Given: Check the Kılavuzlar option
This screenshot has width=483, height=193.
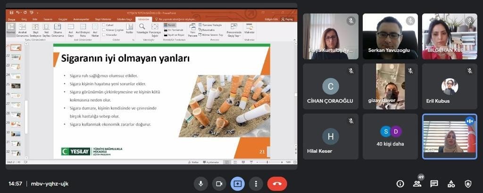Looking at the screenshot, I should 104,35.
